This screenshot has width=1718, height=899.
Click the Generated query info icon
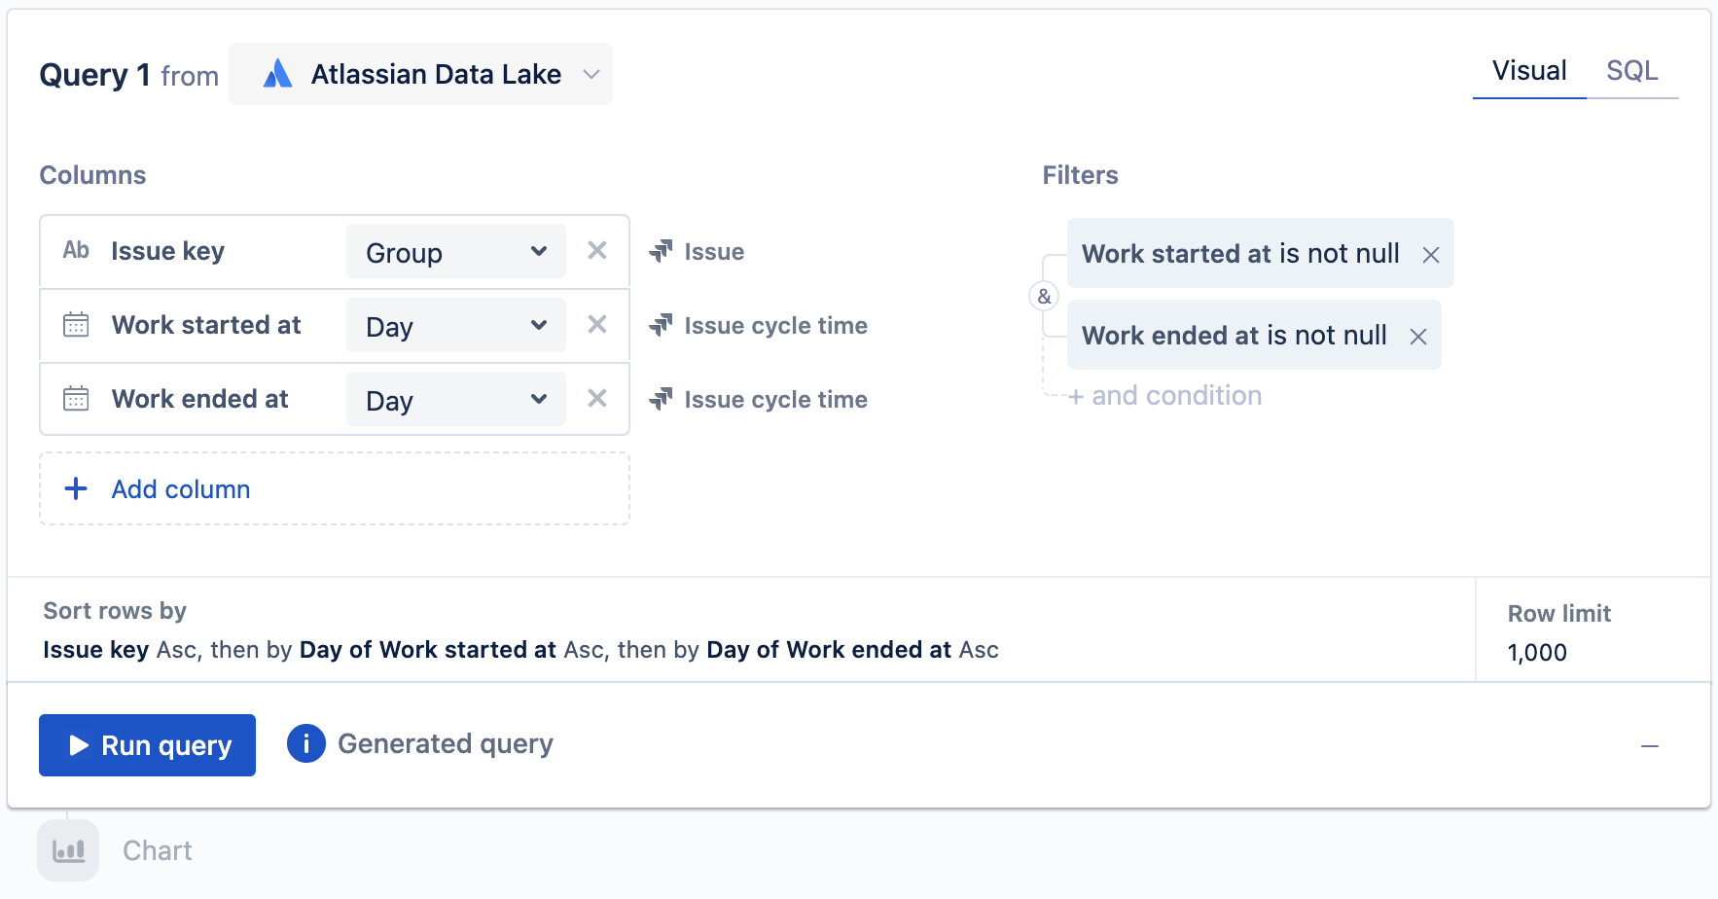pyautogui.click(x=305, y=744)
